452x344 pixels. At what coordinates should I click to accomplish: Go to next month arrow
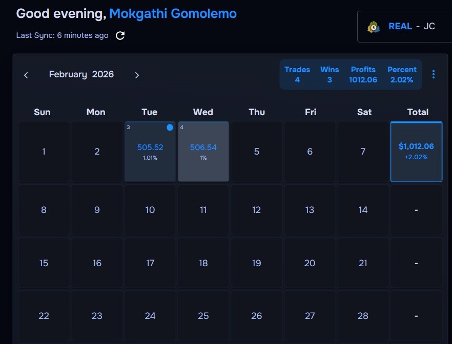137,75
